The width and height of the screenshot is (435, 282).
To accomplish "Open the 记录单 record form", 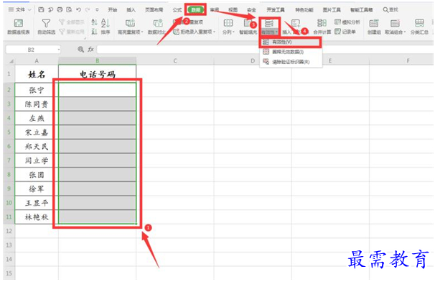I will [345, 32].
